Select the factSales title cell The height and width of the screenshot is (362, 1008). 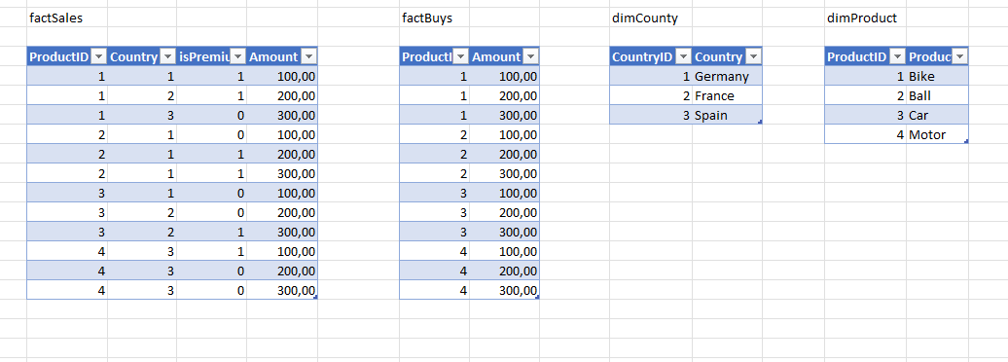[x=67, y=18]
